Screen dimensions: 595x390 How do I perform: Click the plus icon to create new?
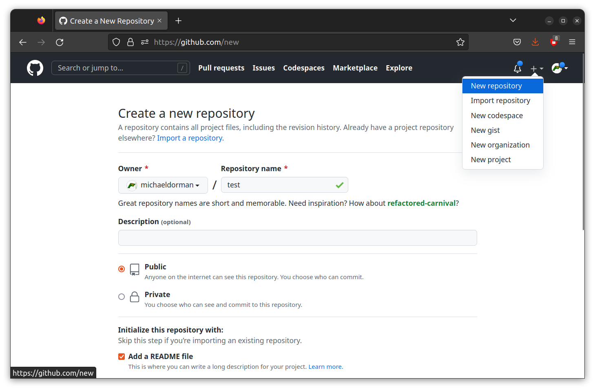click(534, 68)
